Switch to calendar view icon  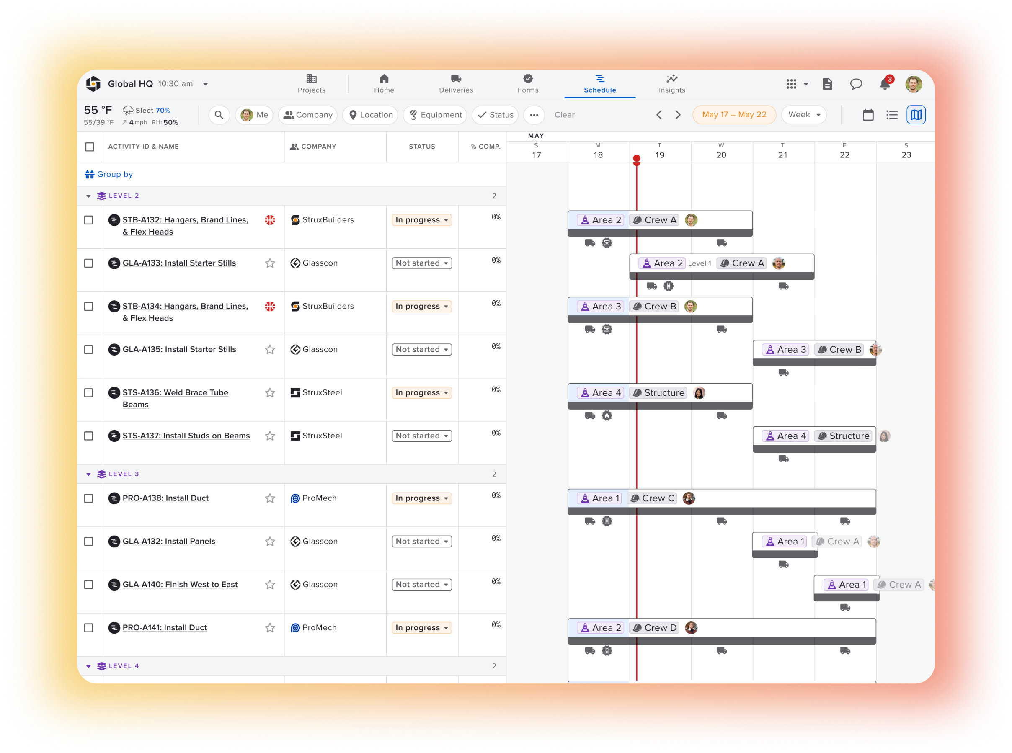click(868, 115)
